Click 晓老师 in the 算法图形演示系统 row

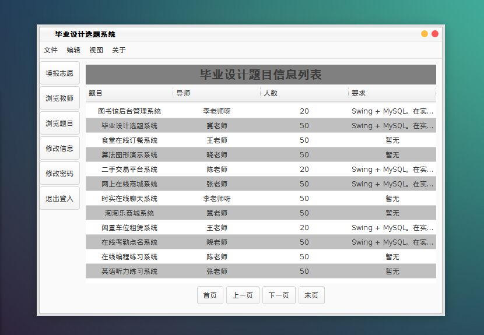click(217, 154)
